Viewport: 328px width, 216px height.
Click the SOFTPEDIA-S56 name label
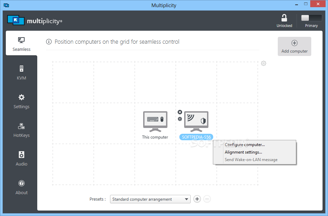click(196, 137)
